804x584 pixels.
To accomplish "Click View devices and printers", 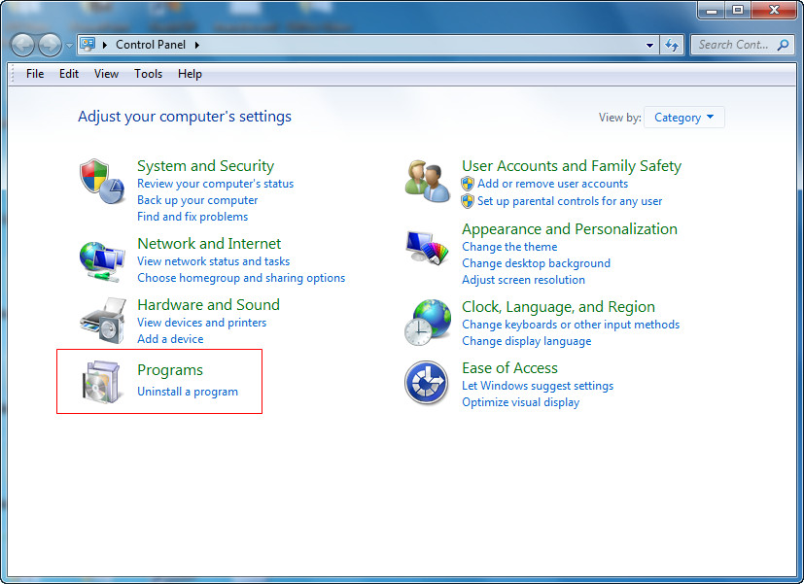I will pos(201,323).
